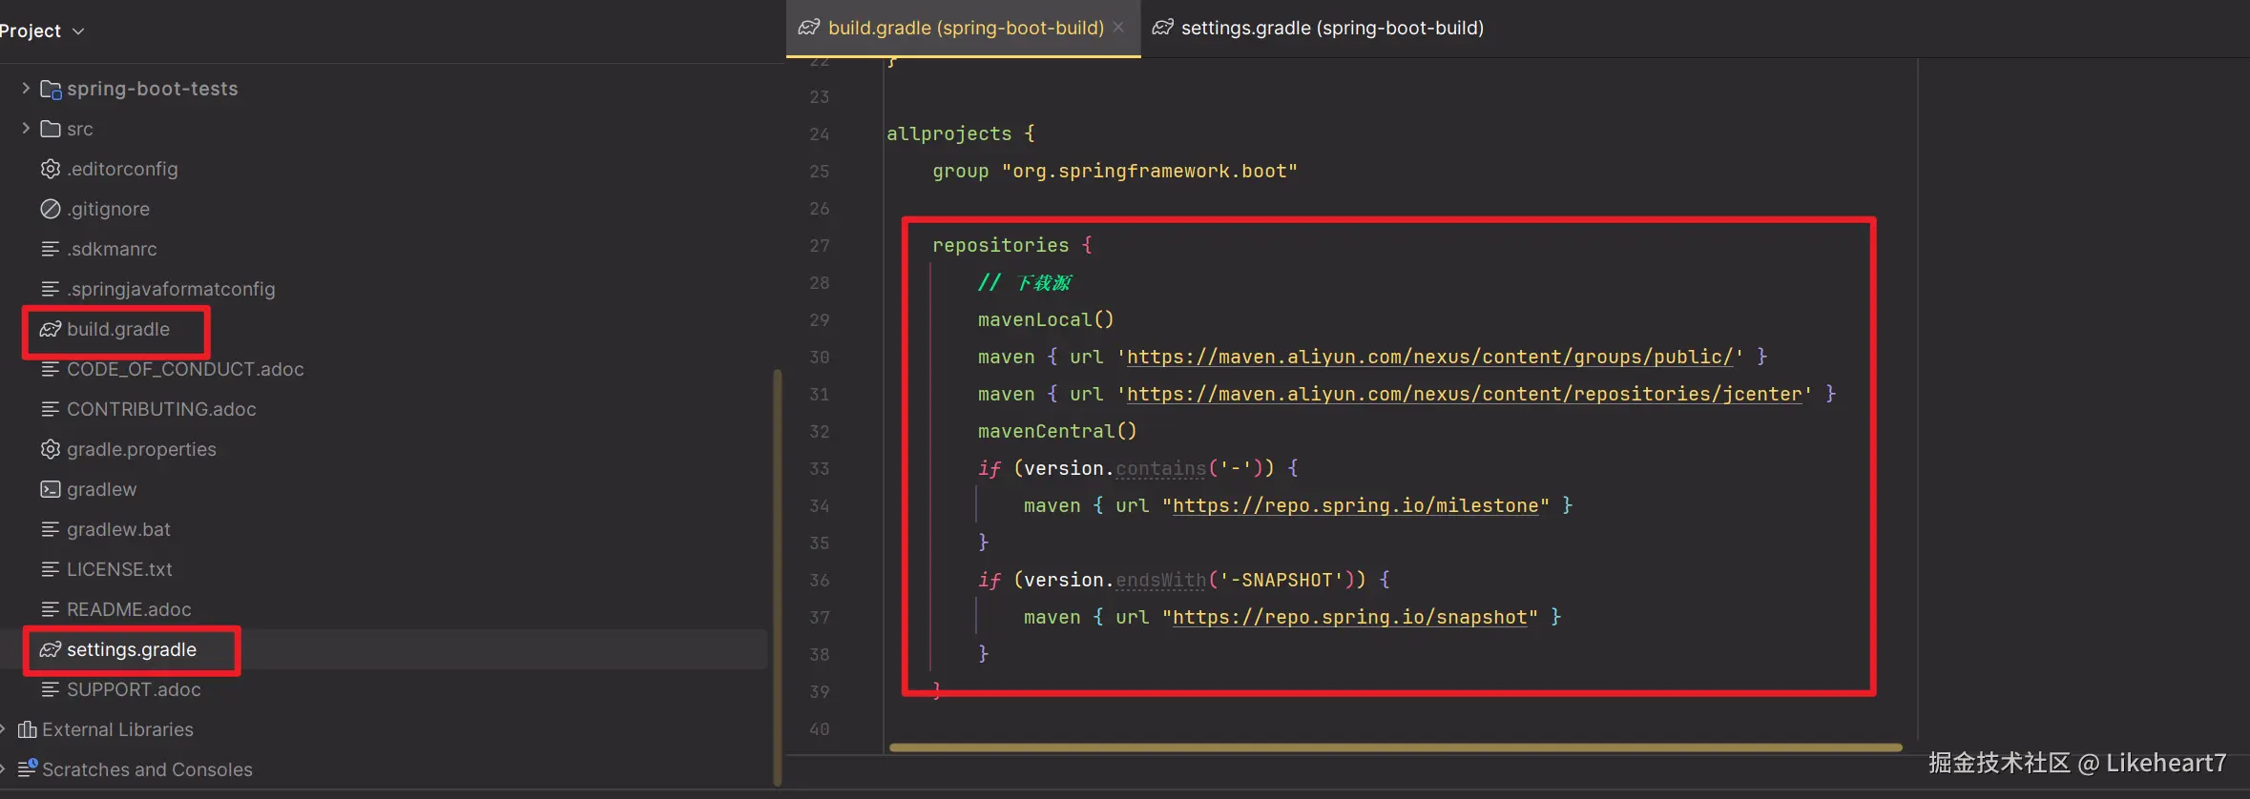Image resolution: width=2250 pixels, height=799 pixels.
Task: Click the spring-boot-tests module folder icon
Action: click(x=51, y=89)
